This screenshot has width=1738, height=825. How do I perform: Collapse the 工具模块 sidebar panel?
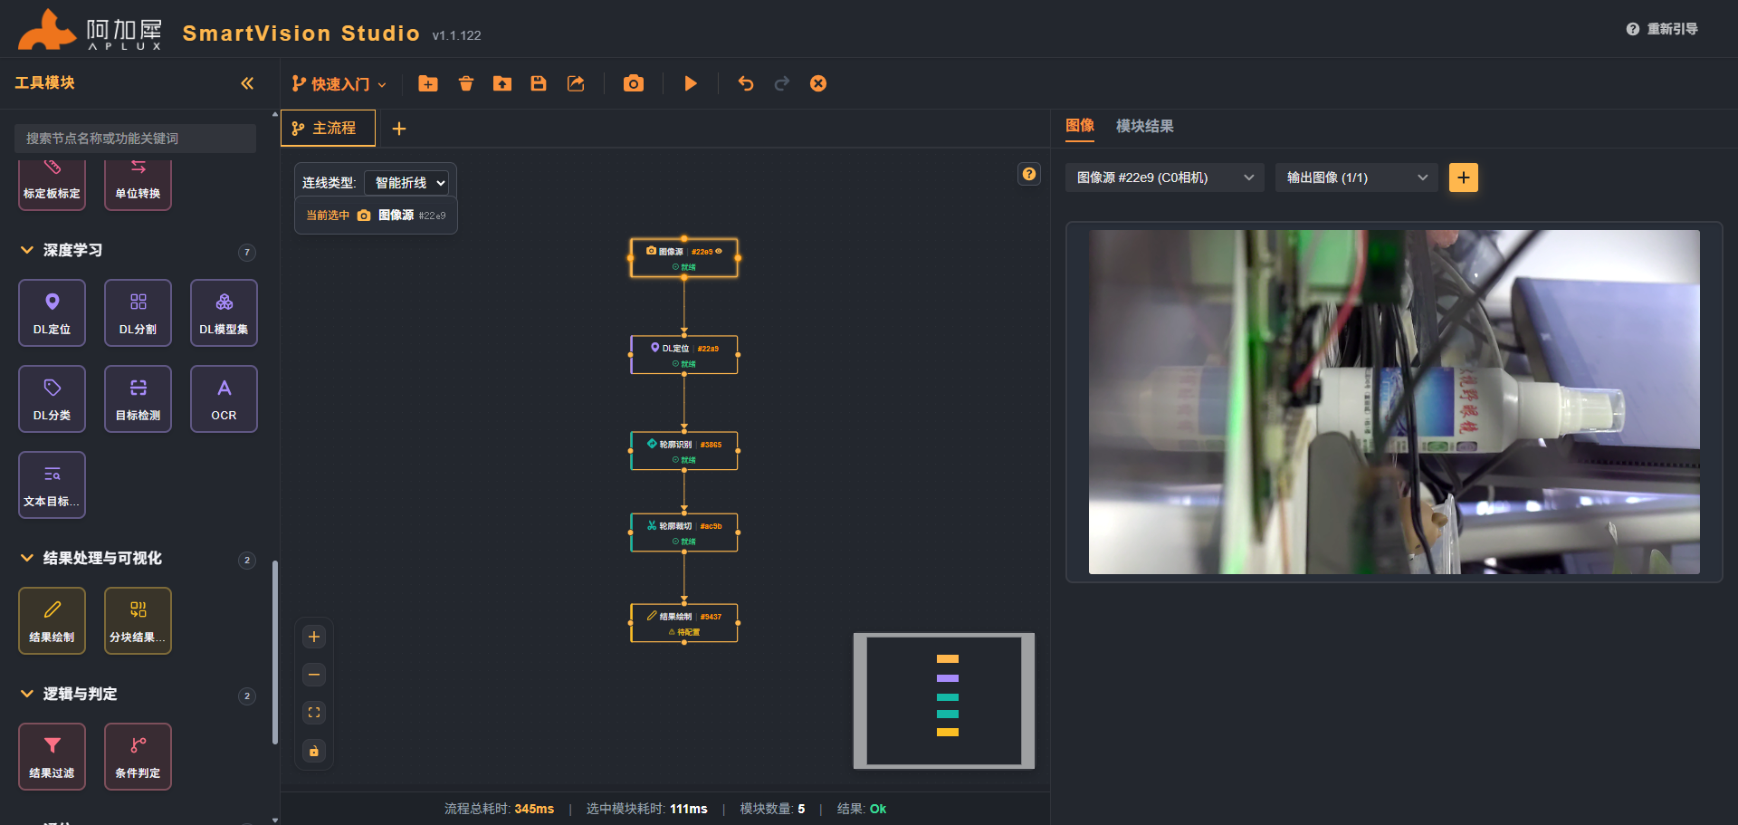[x=247, y=83]
